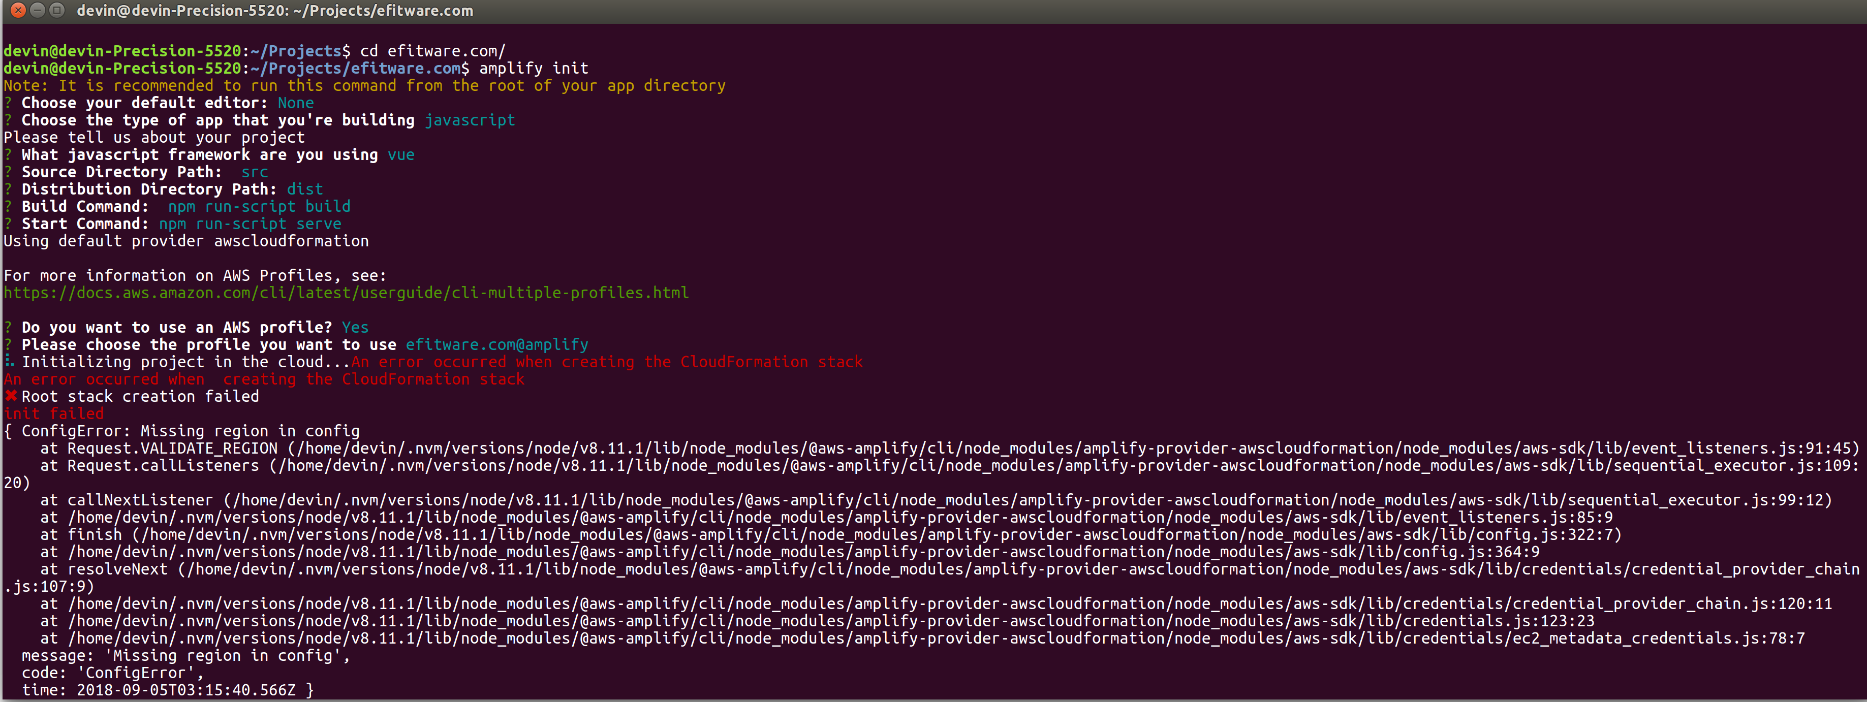1867x702 pixels.
Task: Click the timestamp 2018-09-05T03:15:40.566Z
Action: pos(185,690)
